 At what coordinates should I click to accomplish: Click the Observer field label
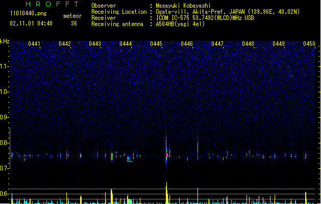click(104, 6)
